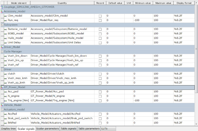Click the signal icon beside Batterie_model
198x131 pixels.
pyautogui.click(x=5, y=29)
